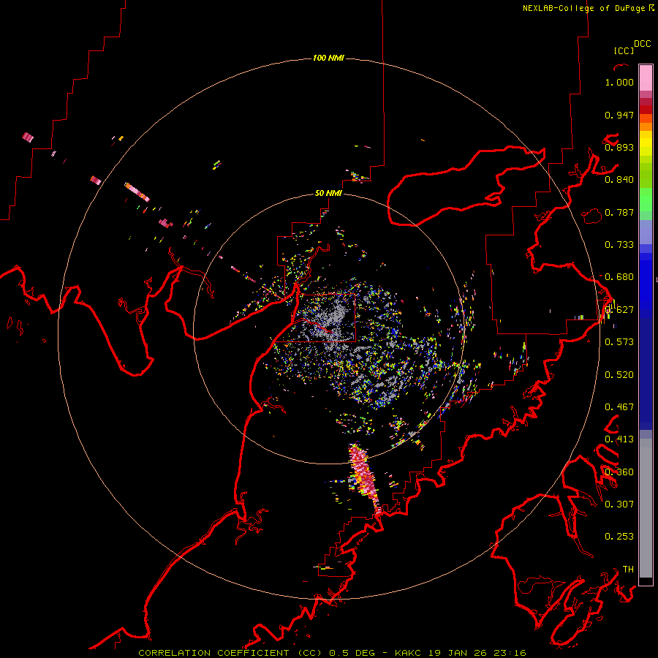Click the gray clutter area at radar center
658x658 pixels.
[x=330, y=321]
